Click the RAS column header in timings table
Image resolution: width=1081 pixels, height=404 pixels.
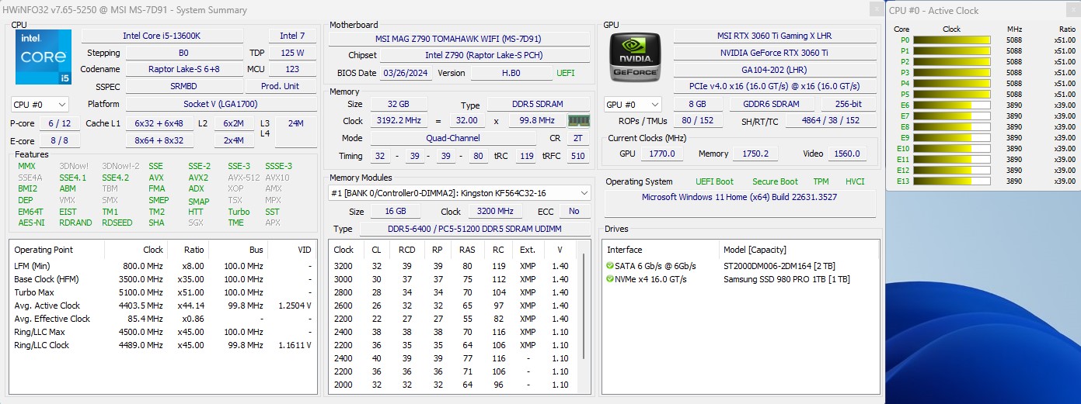pyautogui.click(x=467, y=250)
